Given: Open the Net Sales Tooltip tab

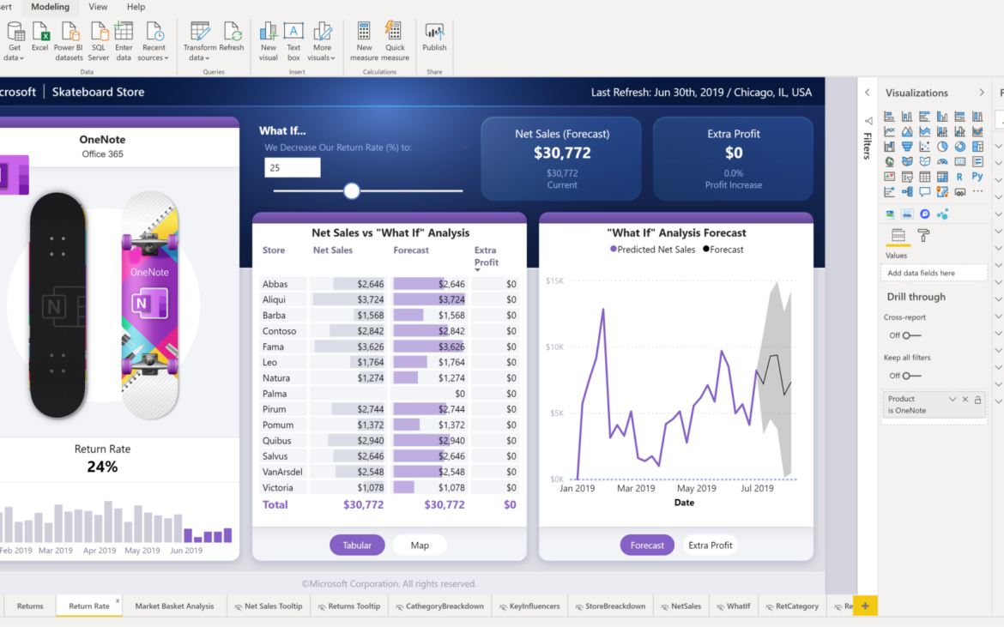Looking at the screenshot, I should point(269,606).
